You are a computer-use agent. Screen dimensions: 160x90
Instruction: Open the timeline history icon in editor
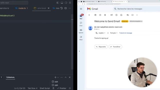point(61,8)
